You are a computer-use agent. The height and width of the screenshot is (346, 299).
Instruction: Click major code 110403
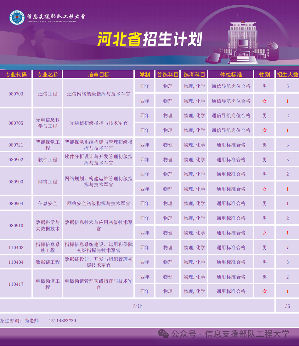(16, 248)
